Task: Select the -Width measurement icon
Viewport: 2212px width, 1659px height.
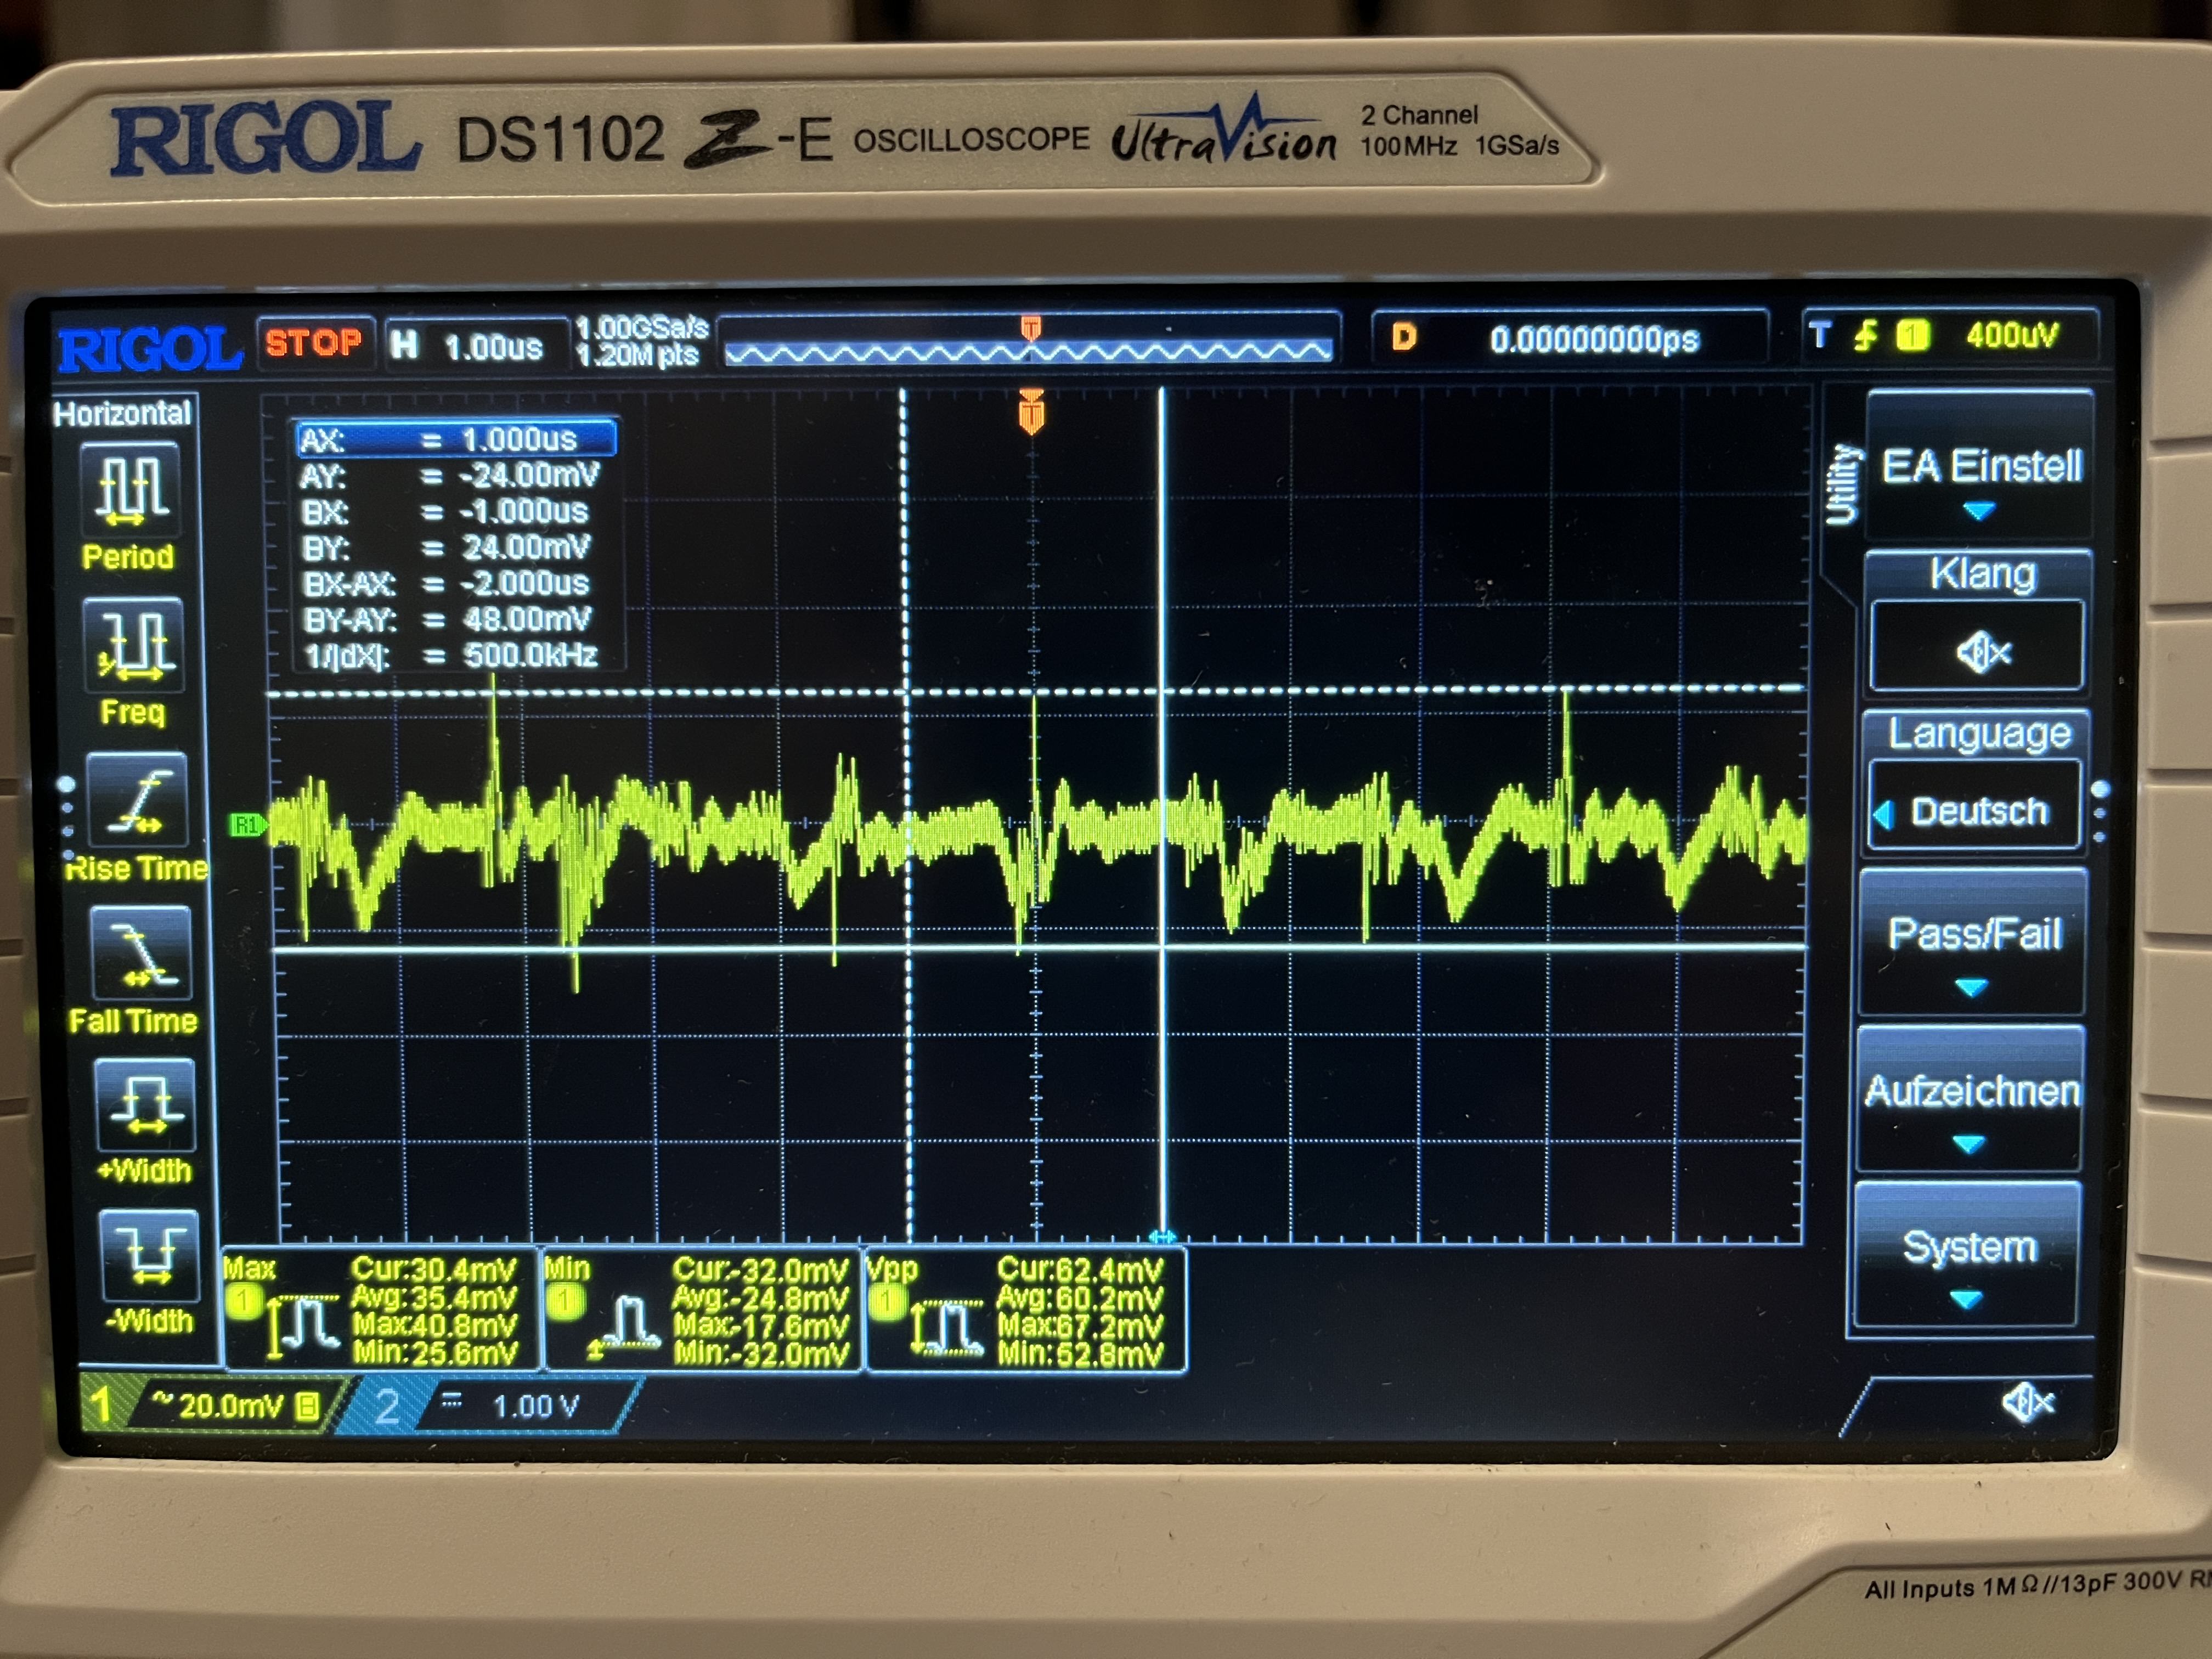Action: click(x=150, y=1257)
